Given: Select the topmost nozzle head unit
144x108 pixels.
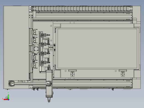Looking at the screenshot, I should (x=45, y=35).
